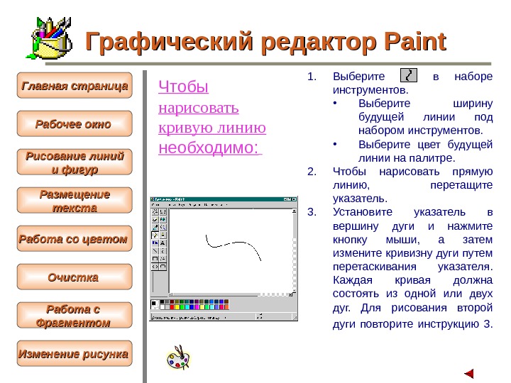Select the Magnifier tool in Paint

[163, 228]
